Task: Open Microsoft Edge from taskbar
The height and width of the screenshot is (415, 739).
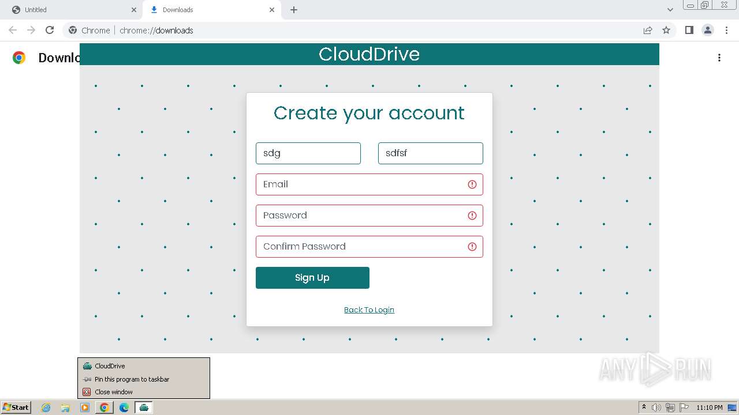Action: point(124,408)
